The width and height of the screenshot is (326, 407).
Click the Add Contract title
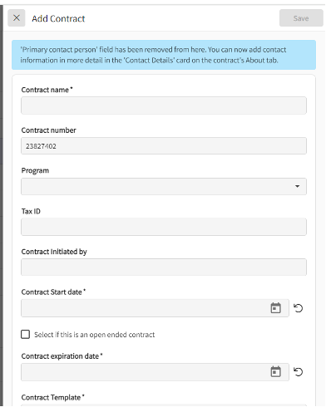[x=58, y=18]
